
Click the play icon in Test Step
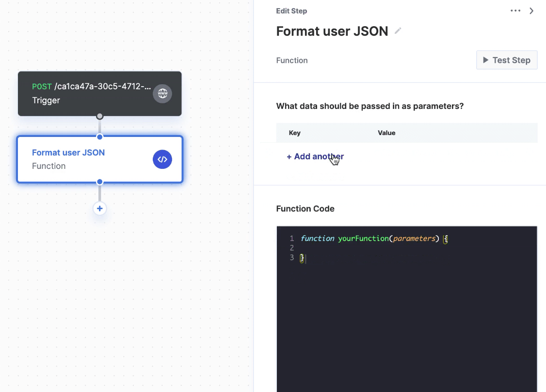(x=485, y=60)
